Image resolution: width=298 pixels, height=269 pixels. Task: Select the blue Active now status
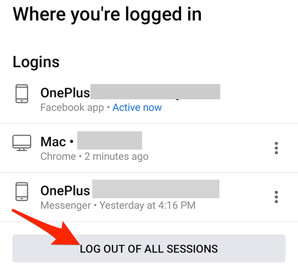tap(137, 107)
